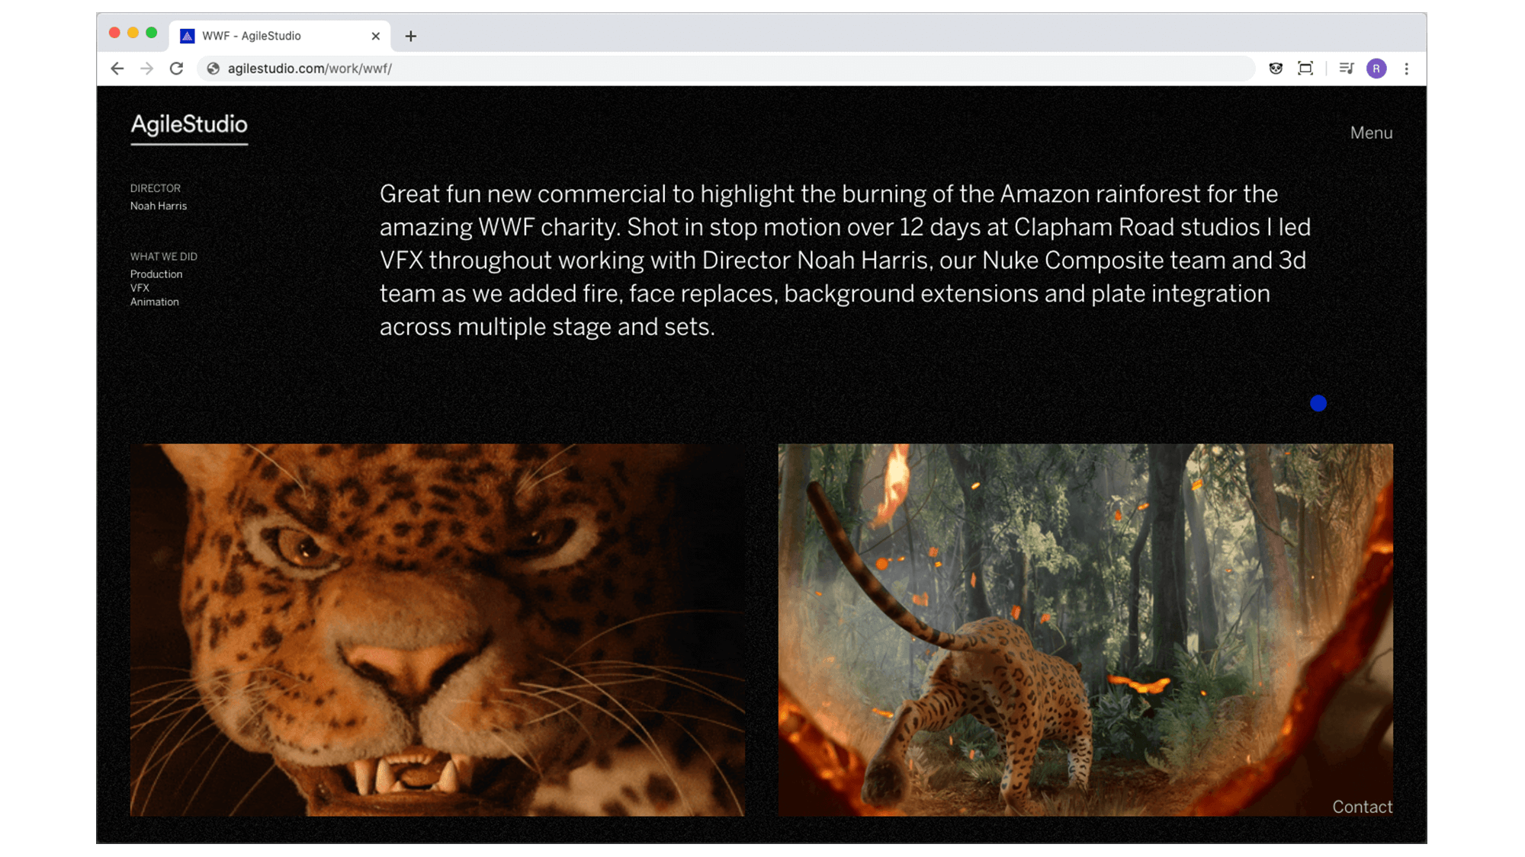Click the browser forward arrow
Viewport: 1525px width, 857px height.
[146, 69]
